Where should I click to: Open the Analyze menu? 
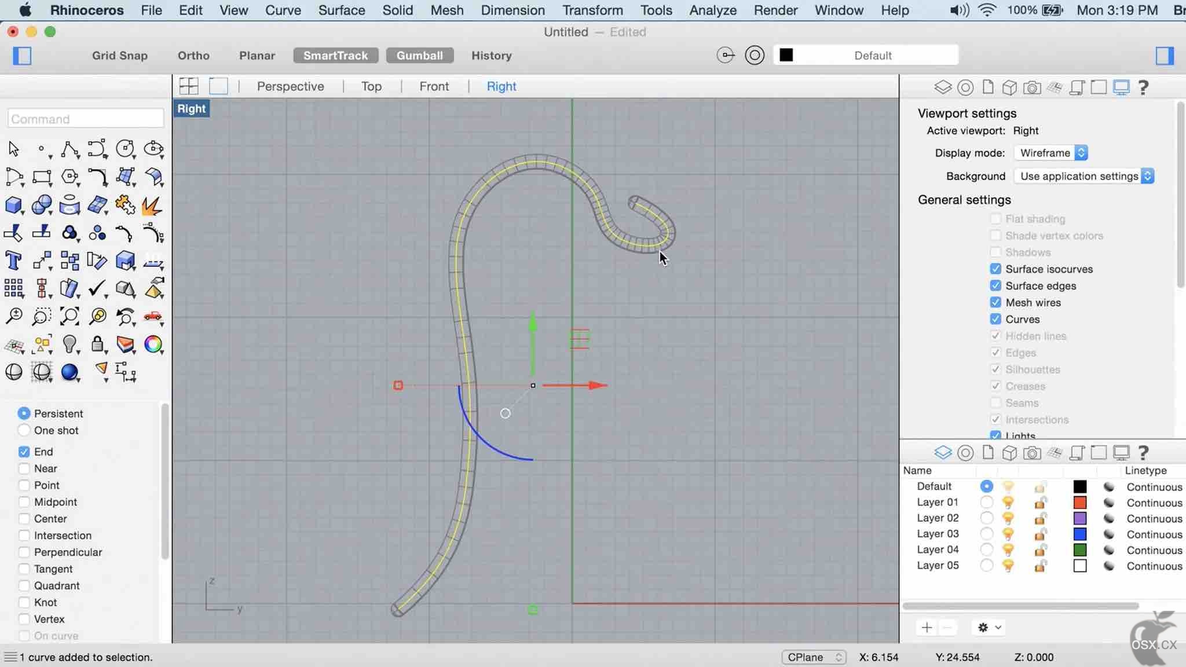(x=713, y=10)
